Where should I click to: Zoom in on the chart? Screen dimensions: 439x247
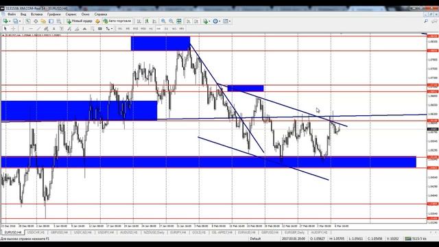(163, 21)
